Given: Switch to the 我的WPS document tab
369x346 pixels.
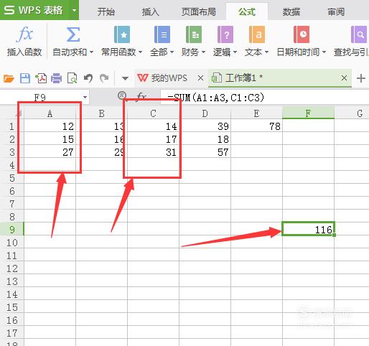Looking at the screenshot, I should pos(169,78).
